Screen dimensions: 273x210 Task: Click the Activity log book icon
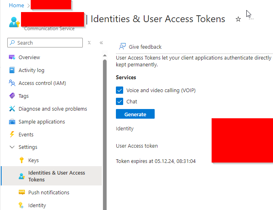pyautogui.click(x=12, y=70)
